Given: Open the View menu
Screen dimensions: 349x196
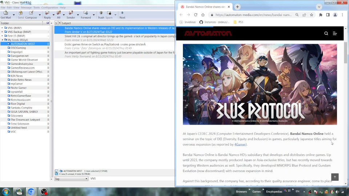Looking at the screenshot, I should click(16, 8).
